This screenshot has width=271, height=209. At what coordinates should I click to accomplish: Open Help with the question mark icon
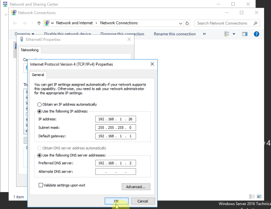[x=257, y=34]
